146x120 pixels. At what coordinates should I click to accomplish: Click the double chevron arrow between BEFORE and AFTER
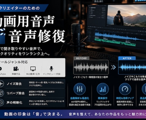coord(113,67)
